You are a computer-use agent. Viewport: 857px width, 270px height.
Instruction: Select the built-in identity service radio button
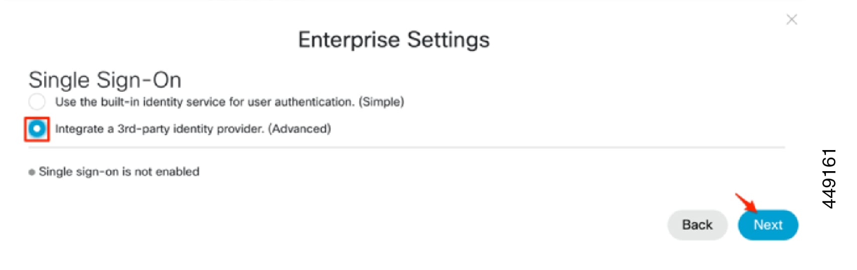[37, 102]
